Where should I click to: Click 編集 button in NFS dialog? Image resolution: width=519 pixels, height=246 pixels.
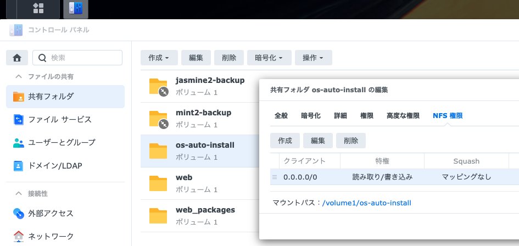point(318,141)
